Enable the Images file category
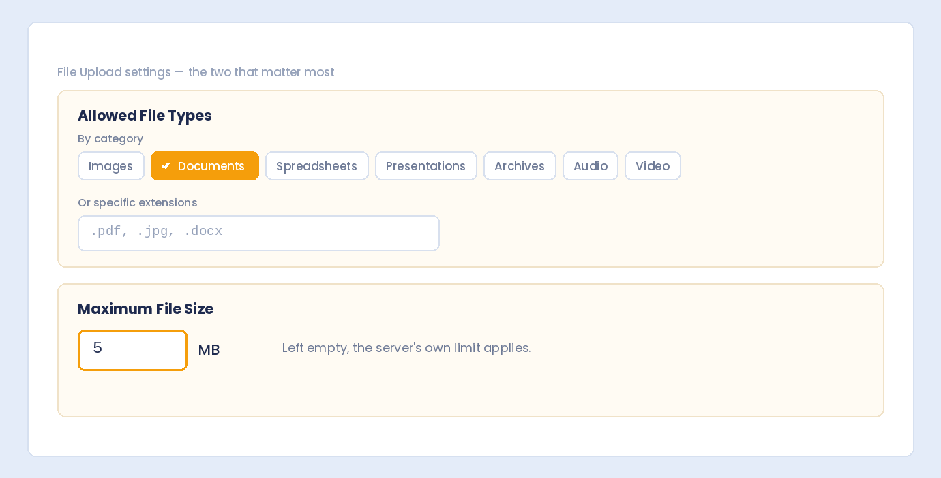 tap(111, 166)
